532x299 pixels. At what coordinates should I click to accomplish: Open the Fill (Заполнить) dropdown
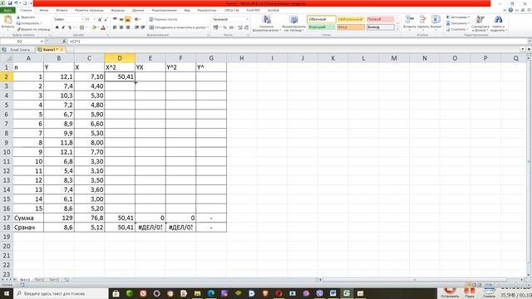[x=458, y=23]
